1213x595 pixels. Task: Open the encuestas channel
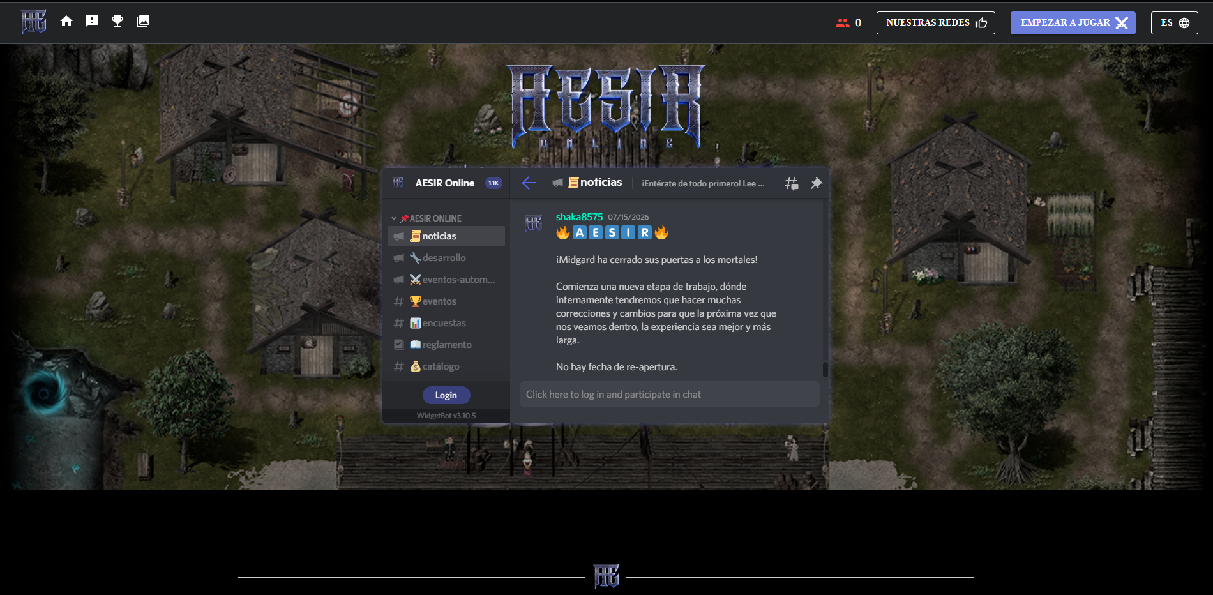pos(446,323)
